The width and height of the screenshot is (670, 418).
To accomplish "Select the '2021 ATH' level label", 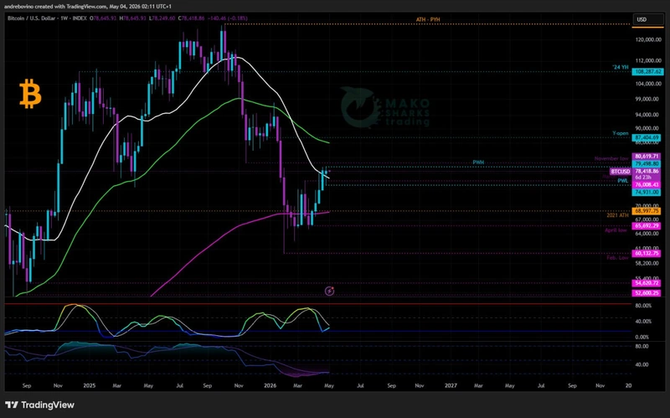I will click(x=617, y=215).
